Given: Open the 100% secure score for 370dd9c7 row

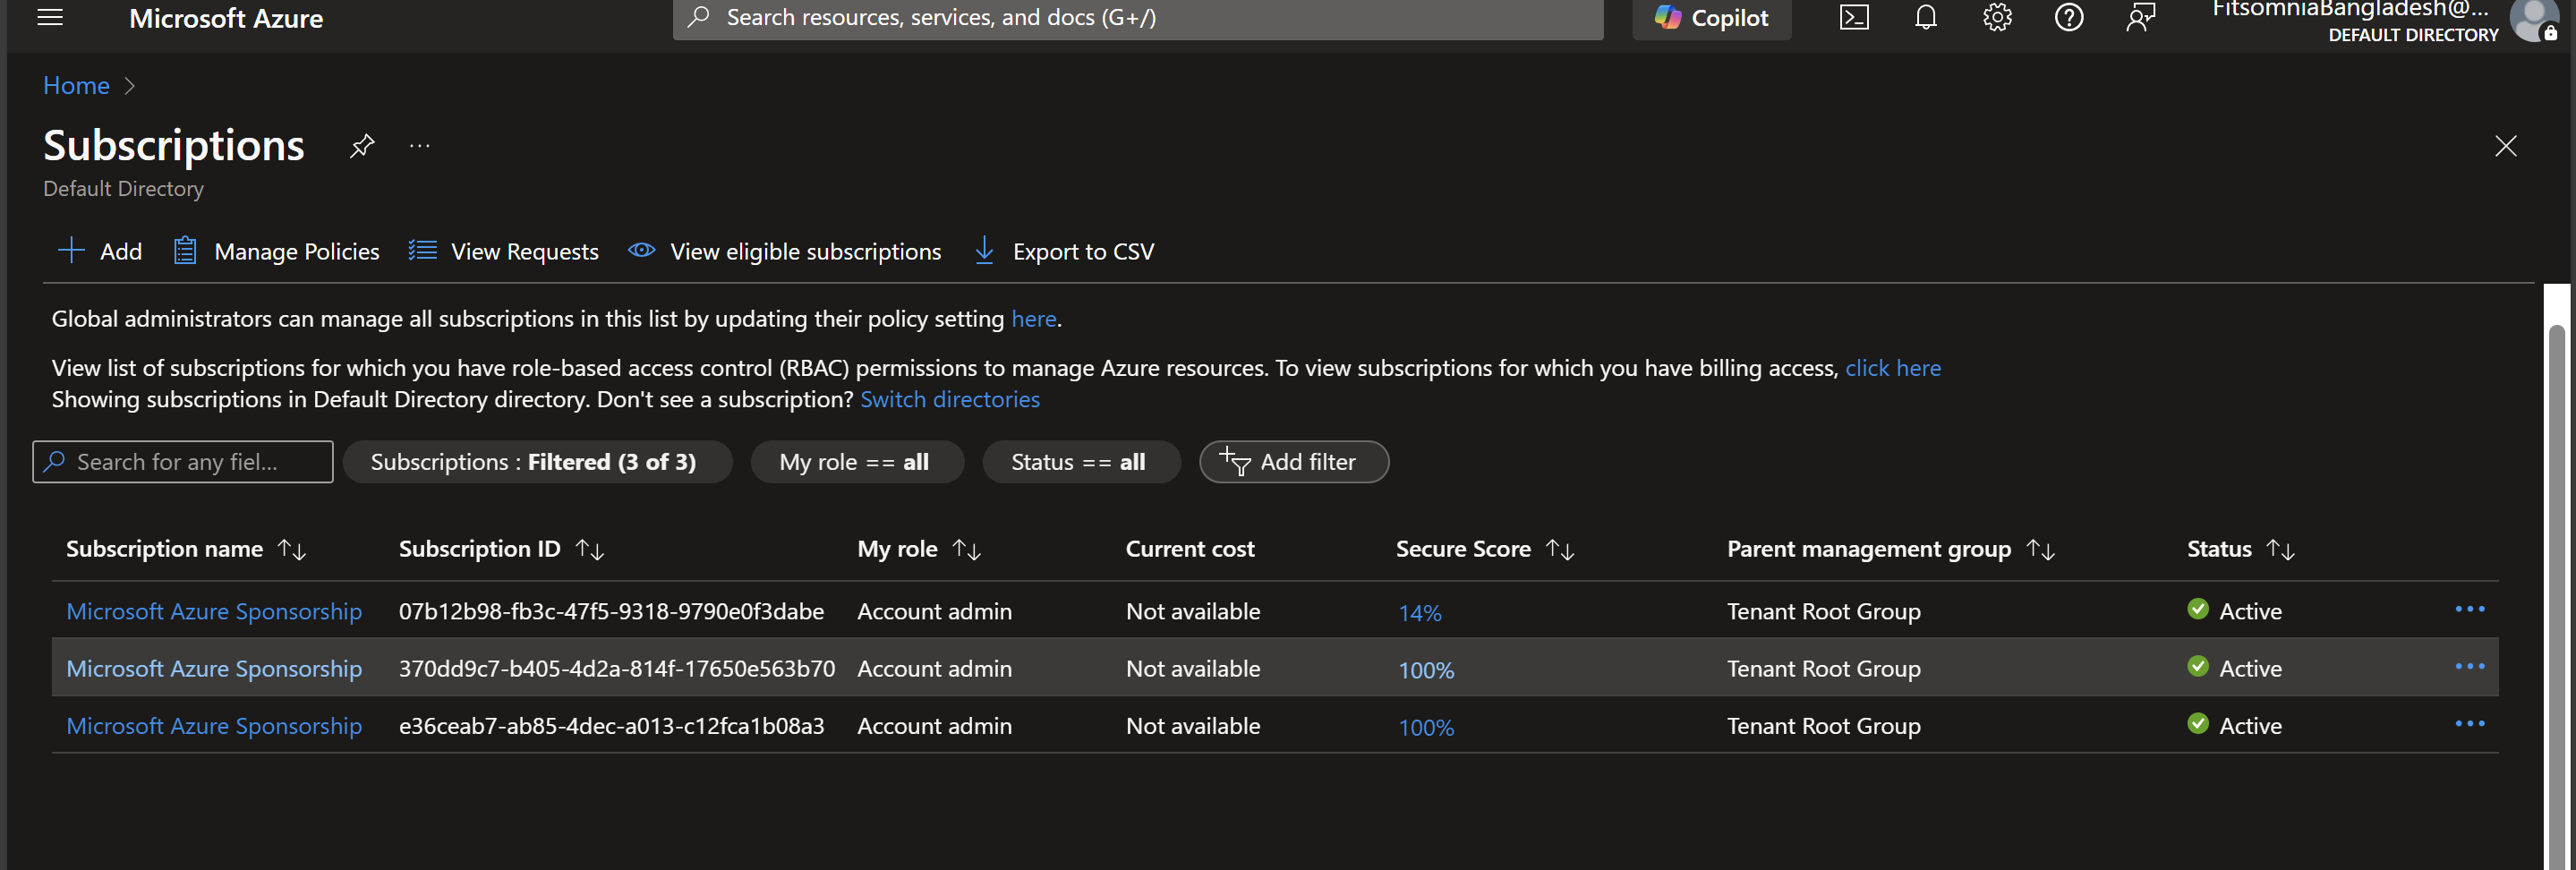Looking at the screenshot, I should point(1426,670).
